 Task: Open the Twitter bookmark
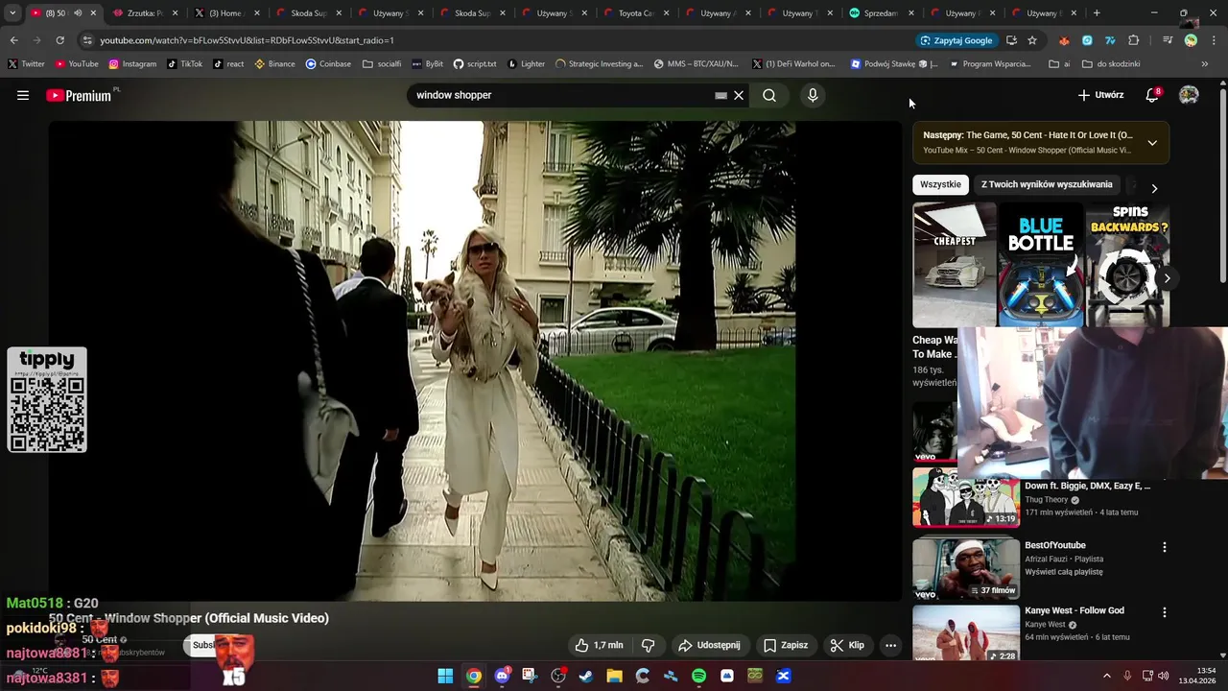coord(26,64)
